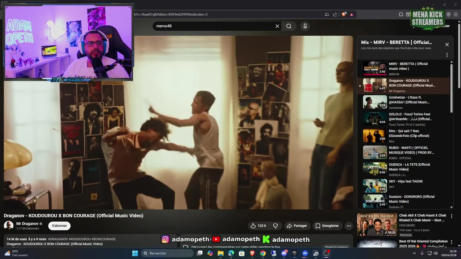The width and height of the screenshot is (461, 259).
Task: Open File Explorer in the taskbar
Action: (x=220, y=253)
